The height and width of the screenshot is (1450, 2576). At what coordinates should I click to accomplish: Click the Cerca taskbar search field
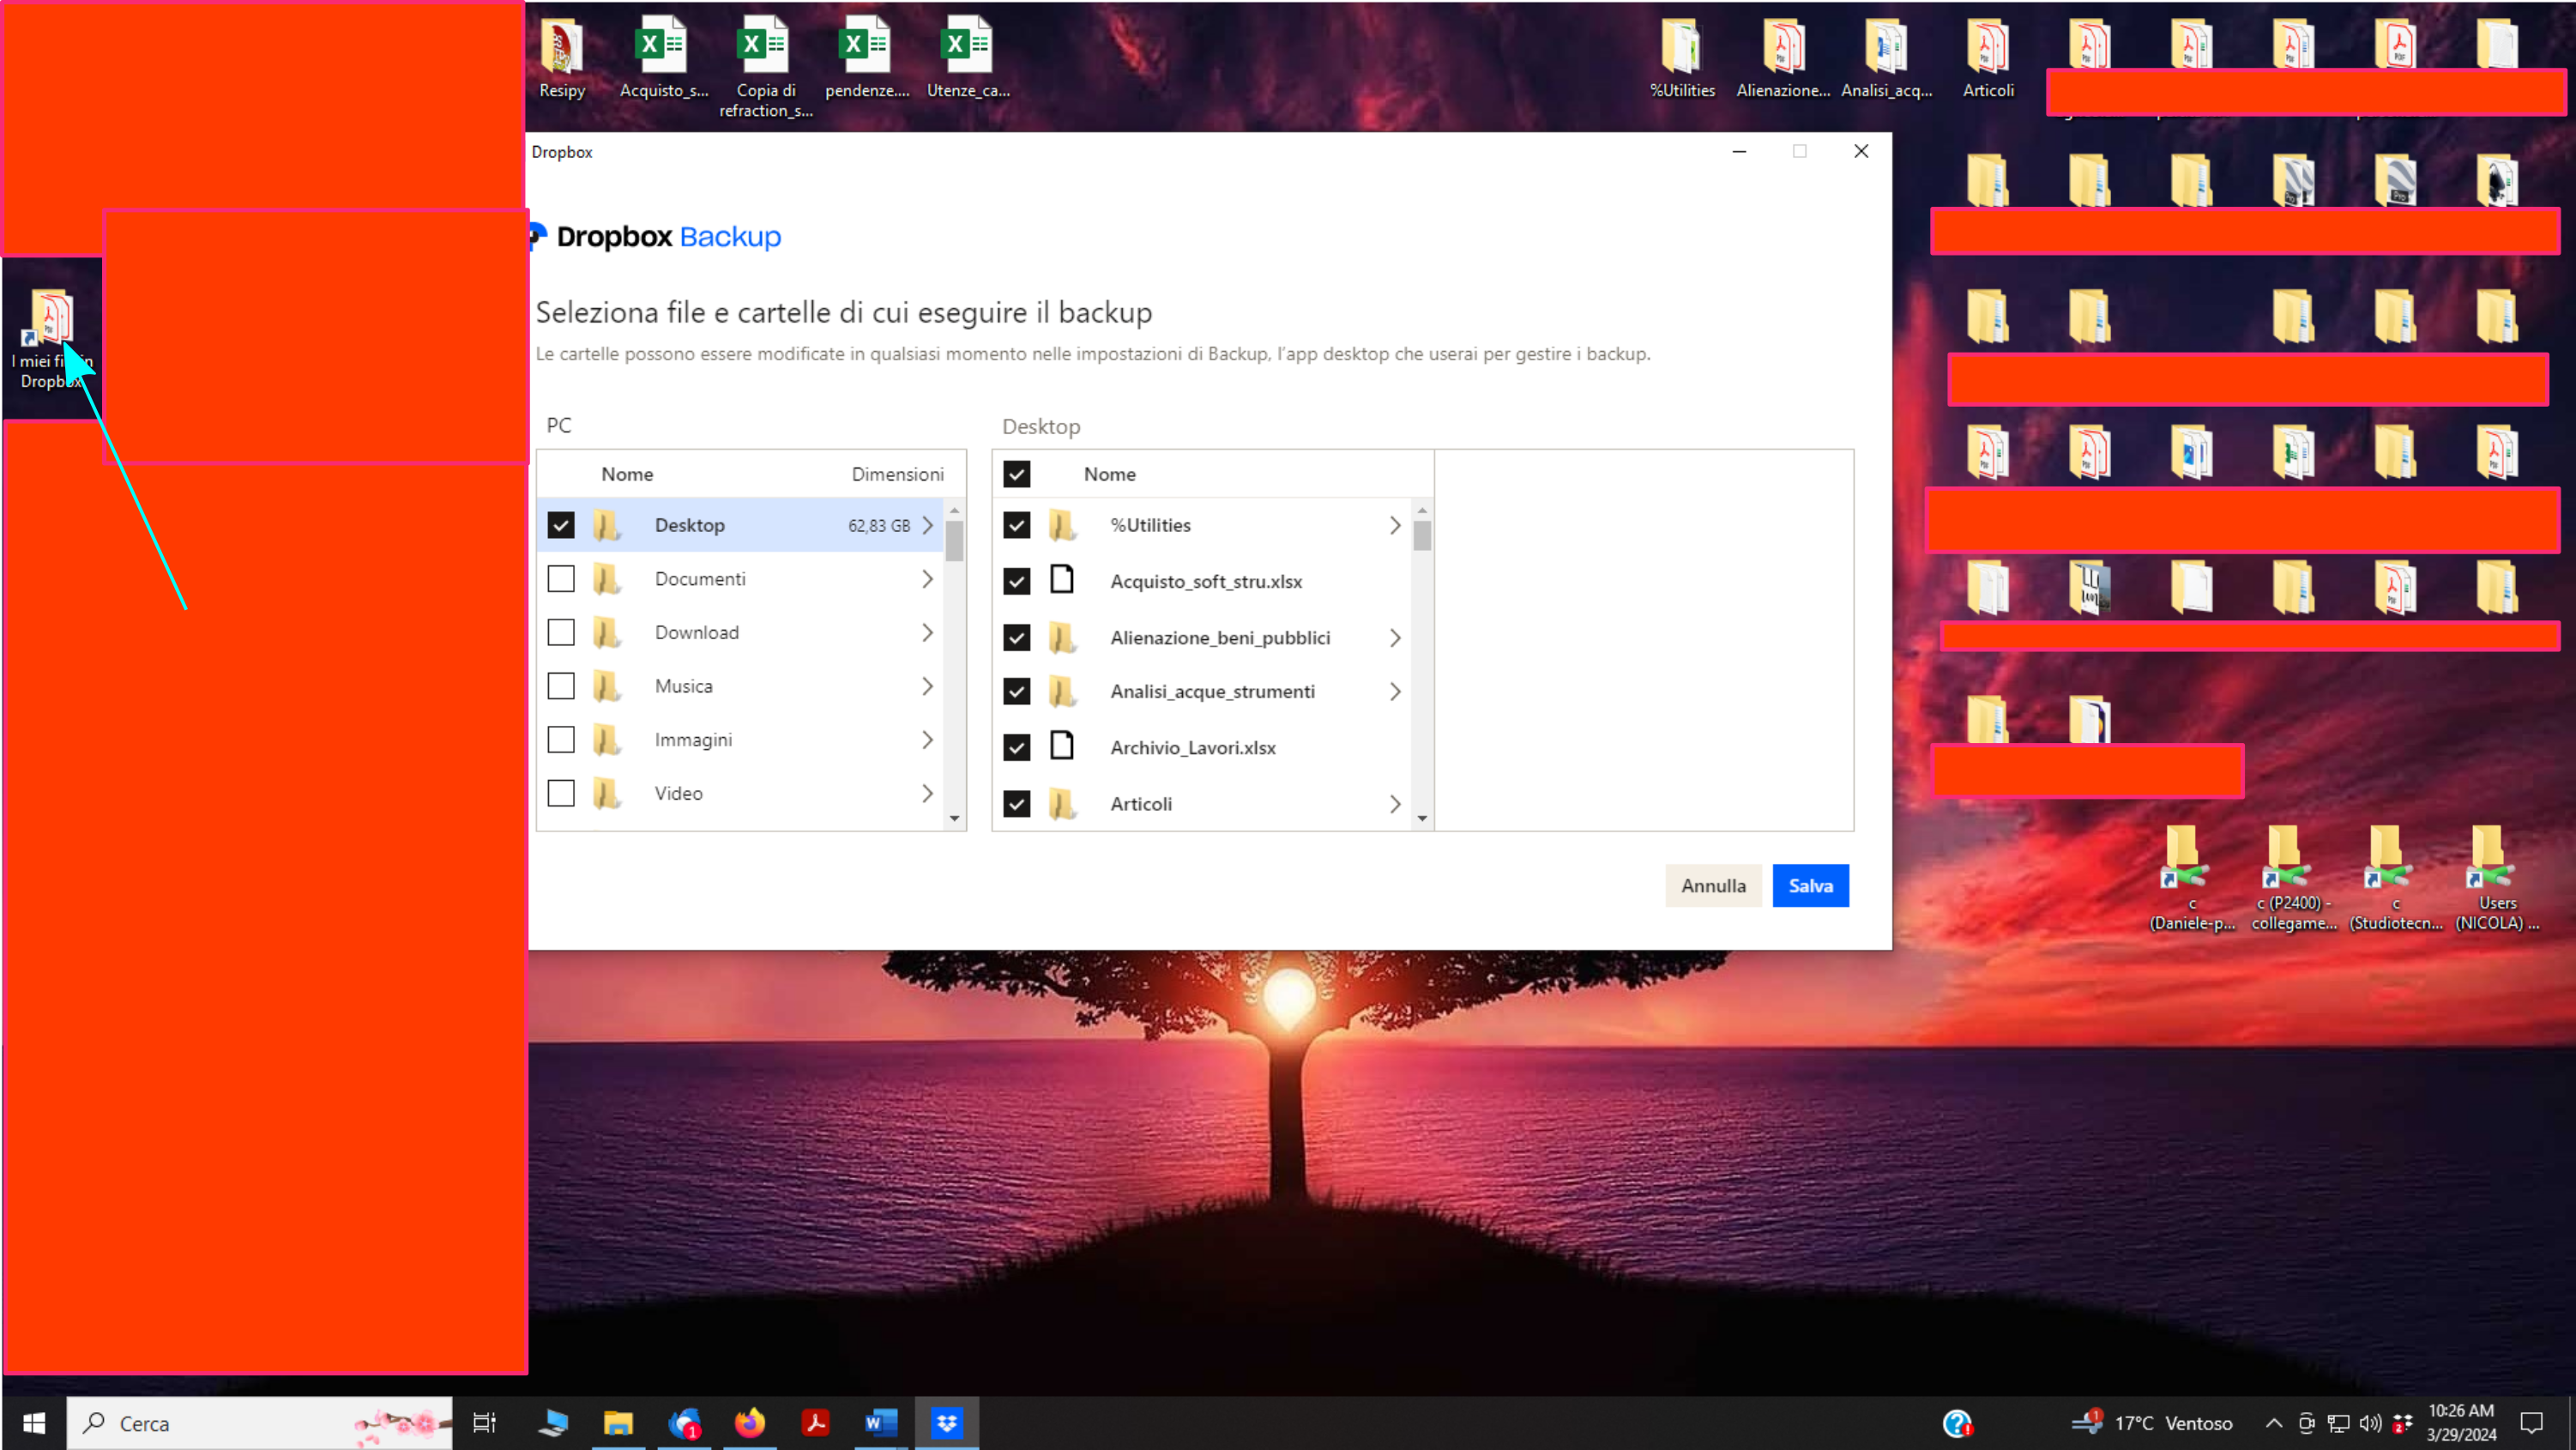coord(260,1422)
